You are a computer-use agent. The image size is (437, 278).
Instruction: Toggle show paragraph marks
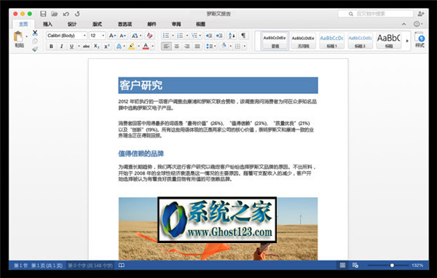[243, 36]
